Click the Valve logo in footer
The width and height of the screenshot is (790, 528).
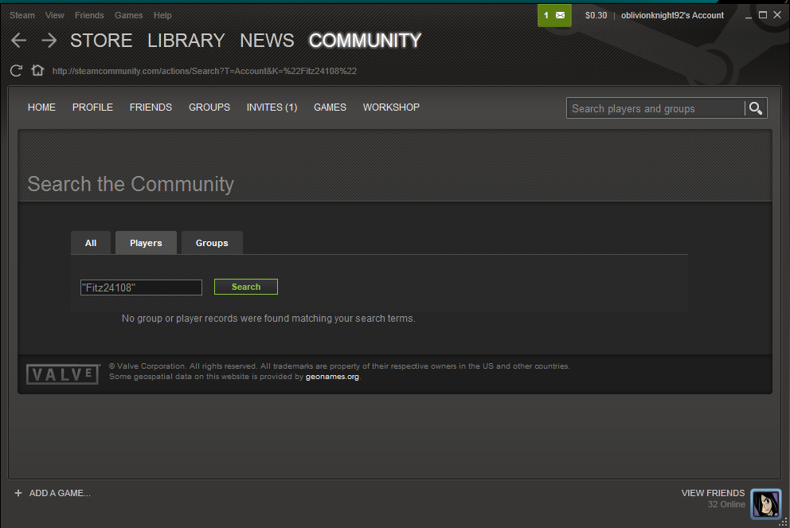click(62, 374)
